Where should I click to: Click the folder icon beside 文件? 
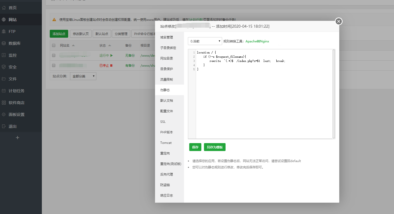[x=4, y=79]
